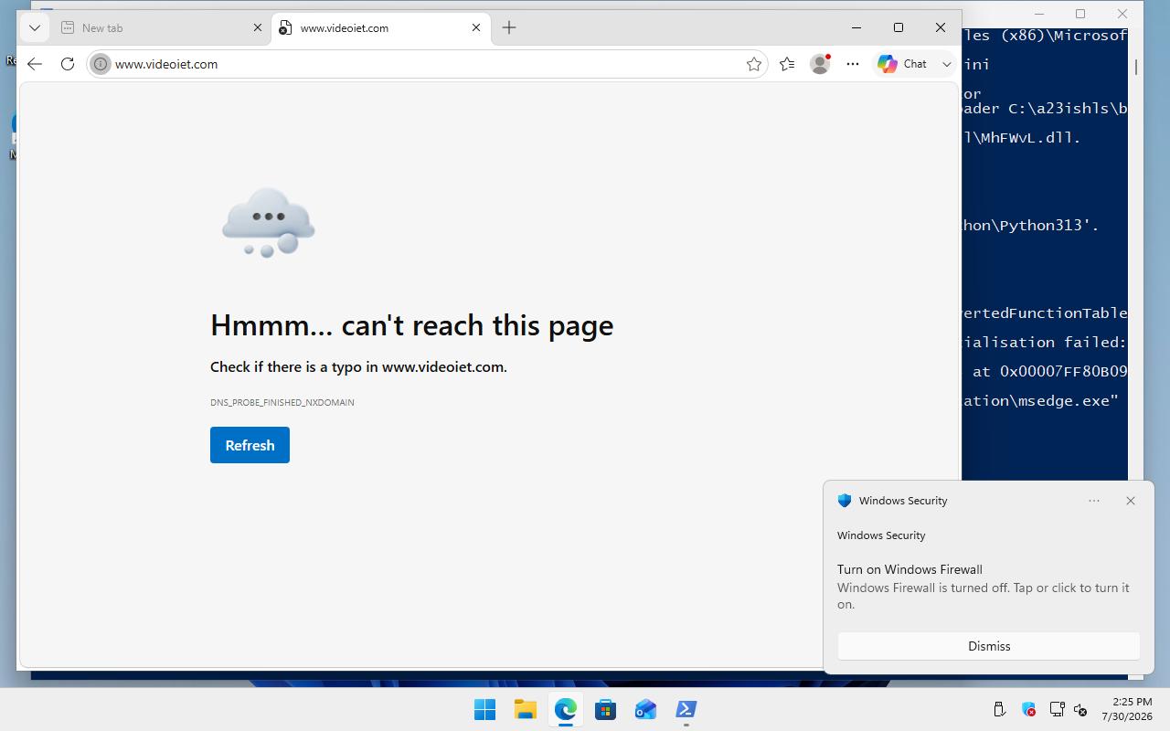Switch to PowerShell via taskbar icon
This screenshot has height=731, width=1170.
click(x=686, y=709)
